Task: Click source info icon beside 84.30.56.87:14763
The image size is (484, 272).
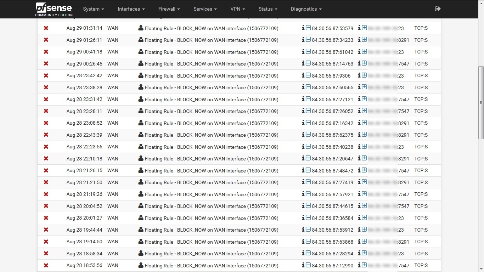Action: [x=303, y=63]
